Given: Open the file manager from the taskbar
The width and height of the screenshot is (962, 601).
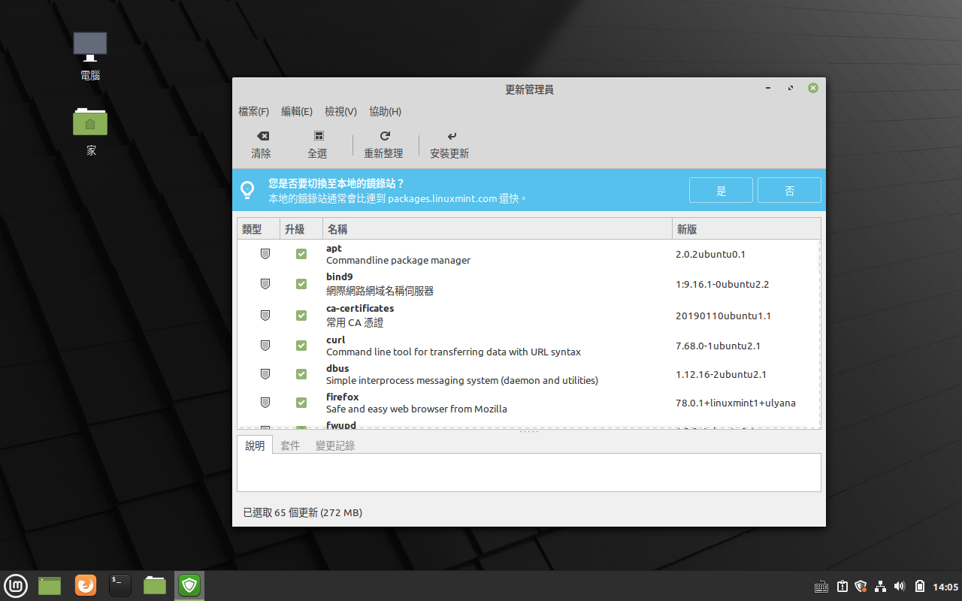Looking at the screenshot, I should click(155, 585).
